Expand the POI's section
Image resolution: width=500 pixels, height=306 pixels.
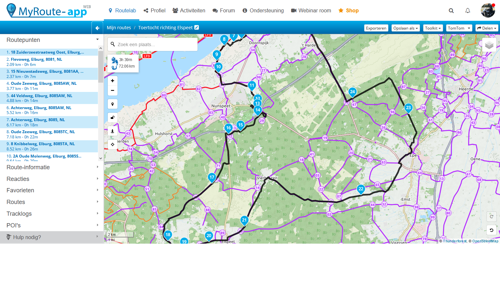pos(52,225)
